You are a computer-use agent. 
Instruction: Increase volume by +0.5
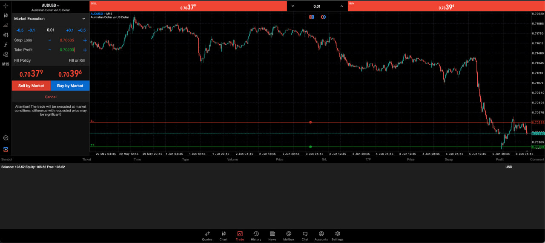(82, 30)
